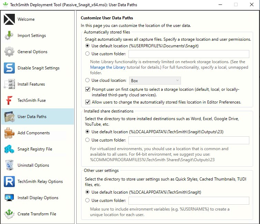The image size is (260, 224).
Task: Select the Disable Snagit Settings icon
Action: point(9,68)
